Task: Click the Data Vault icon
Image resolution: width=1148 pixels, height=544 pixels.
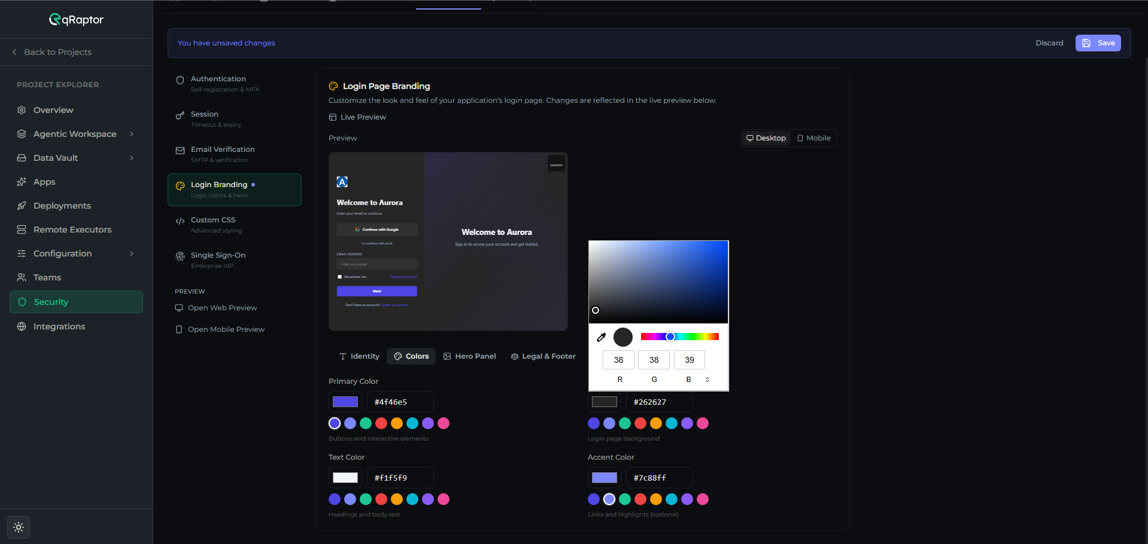Action: coord(22,158)
